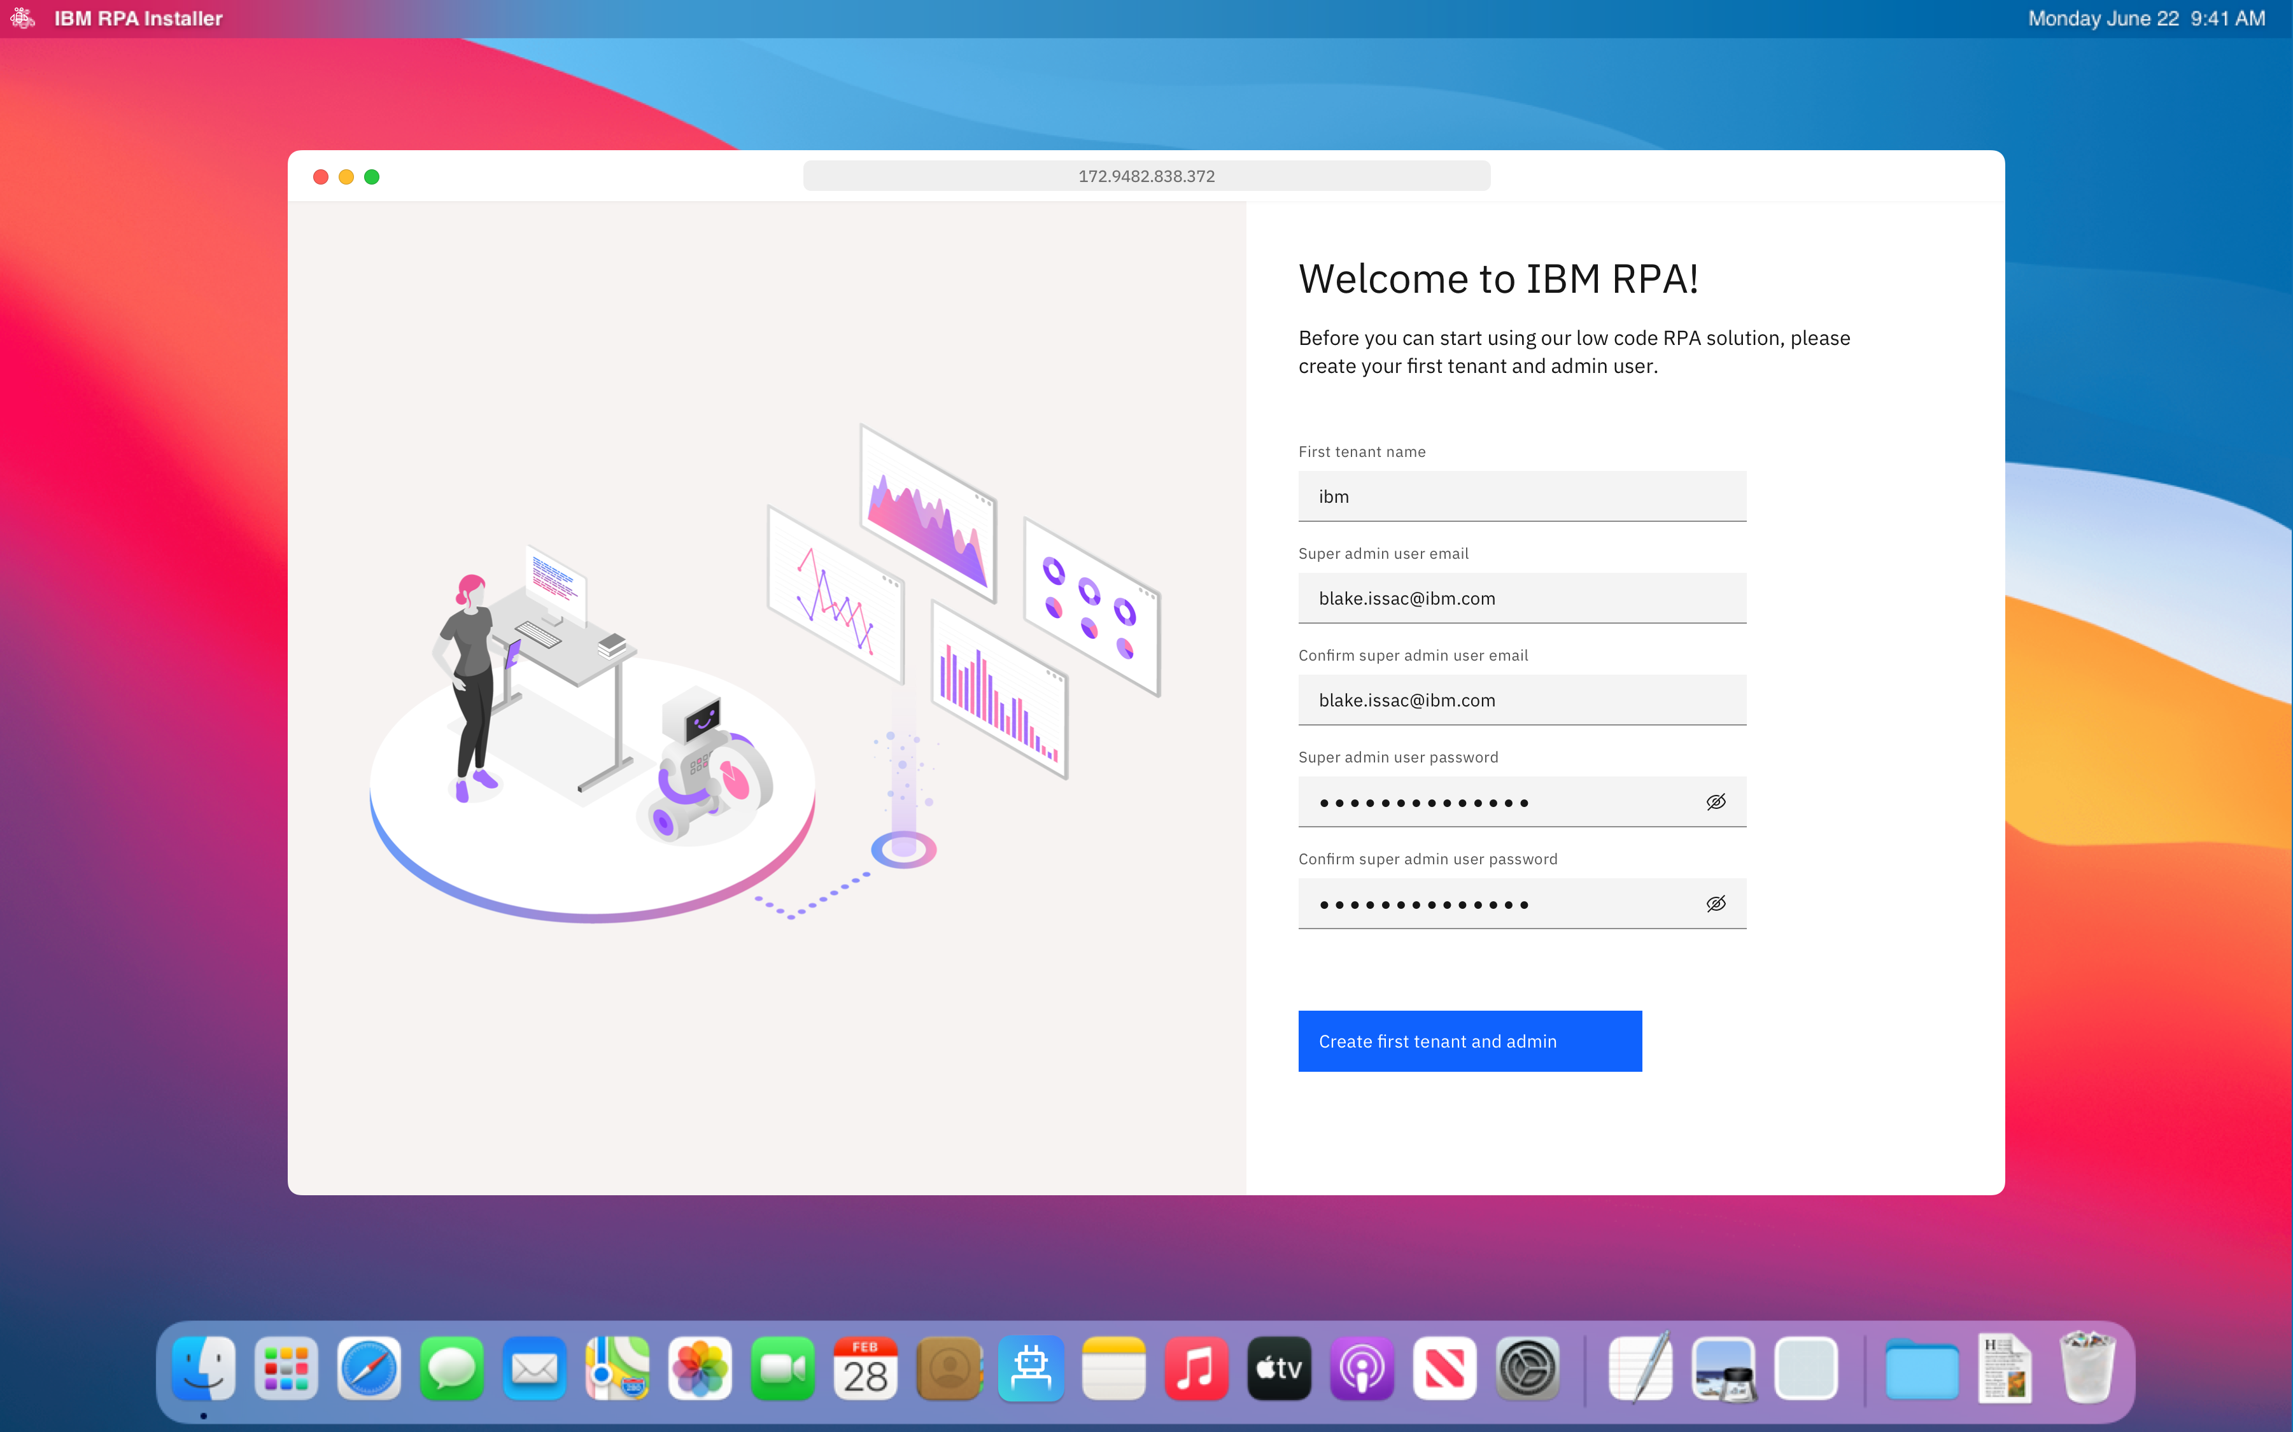Click the Super admin user password label
Image resolution: width=2293 pixels, height=1432 pixels.
coord(1398,757)
